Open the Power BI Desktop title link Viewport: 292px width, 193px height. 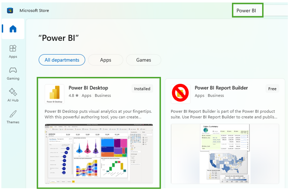click(88, 88)
